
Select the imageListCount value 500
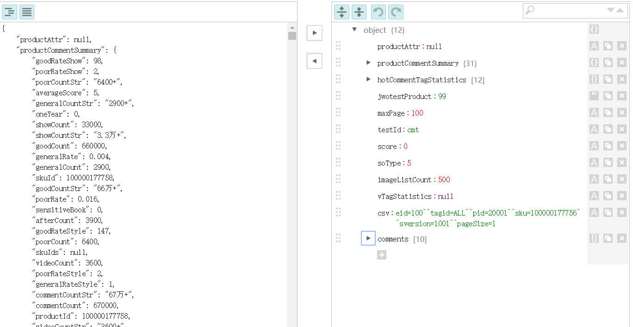point(444,179)
